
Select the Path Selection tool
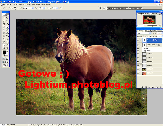coord(4,39)
